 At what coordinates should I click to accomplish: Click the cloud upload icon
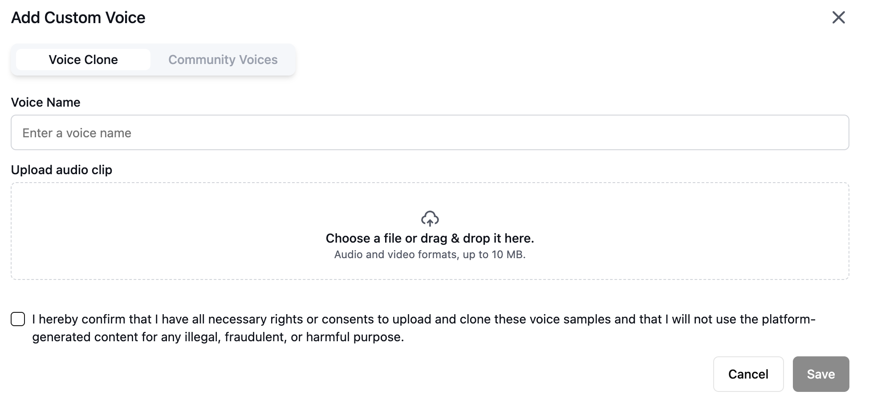(430, 218)
